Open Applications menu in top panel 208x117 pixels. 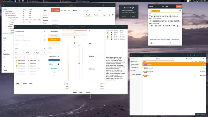click(x=5, y=1)
